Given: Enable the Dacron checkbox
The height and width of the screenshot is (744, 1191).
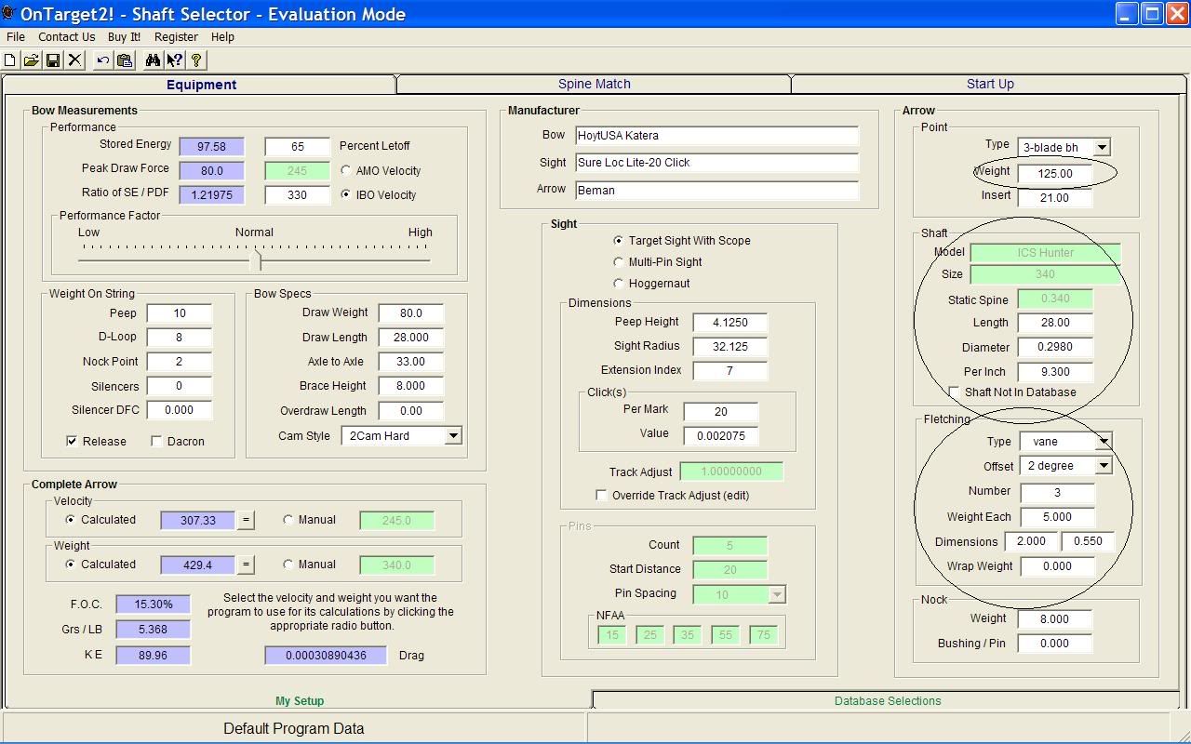Looking at the screenshot, I should [156, 442].
